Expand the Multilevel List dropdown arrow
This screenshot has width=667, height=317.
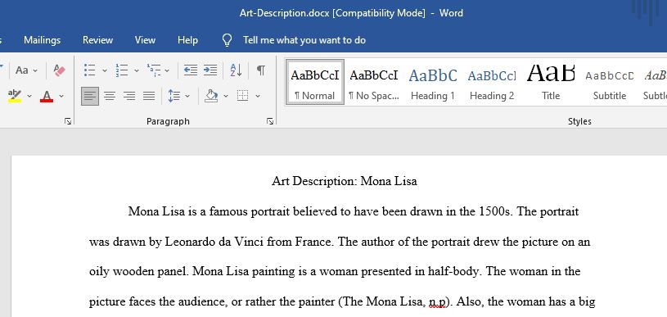167,70
